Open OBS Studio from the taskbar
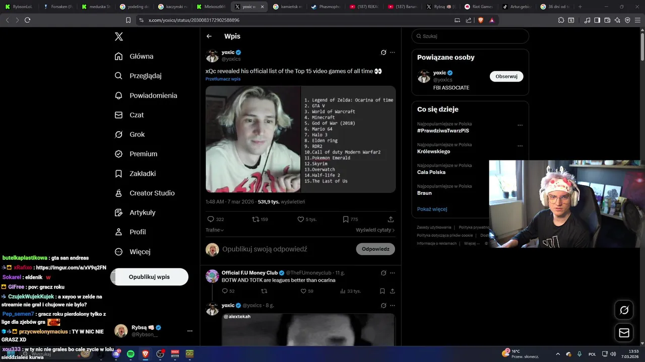Image resolution: width=645 pixels, height=362 pixels. [160, 354]
